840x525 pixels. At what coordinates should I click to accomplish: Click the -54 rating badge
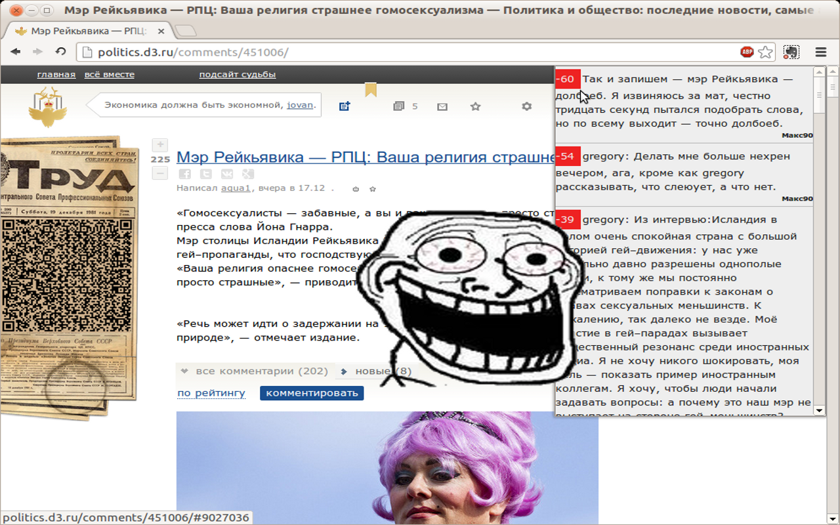pyautogui.click(x=568, y=156)
